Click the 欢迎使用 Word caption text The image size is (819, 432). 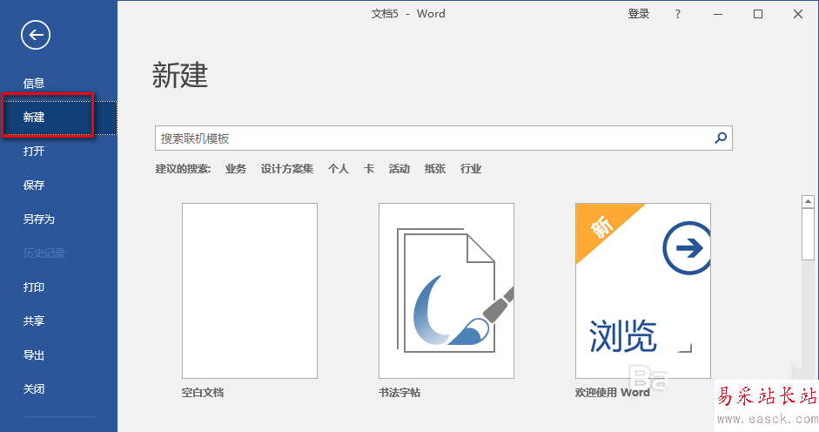click(x=612, y=393)
